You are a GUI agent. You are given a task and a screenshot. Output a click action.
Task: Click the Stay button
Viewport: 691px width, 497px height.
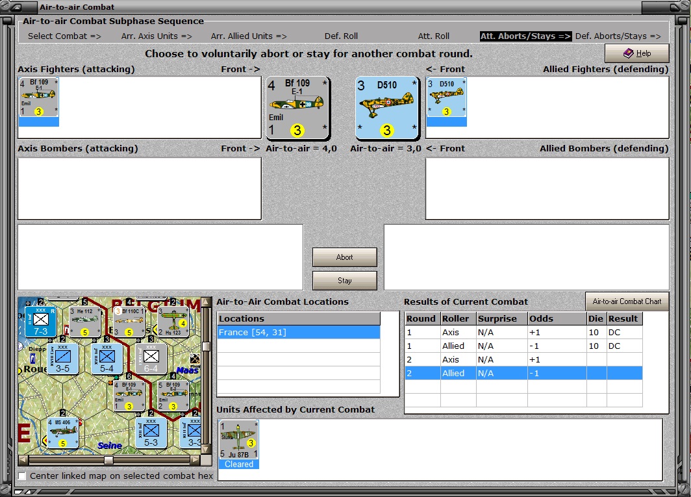pos(345,281)
